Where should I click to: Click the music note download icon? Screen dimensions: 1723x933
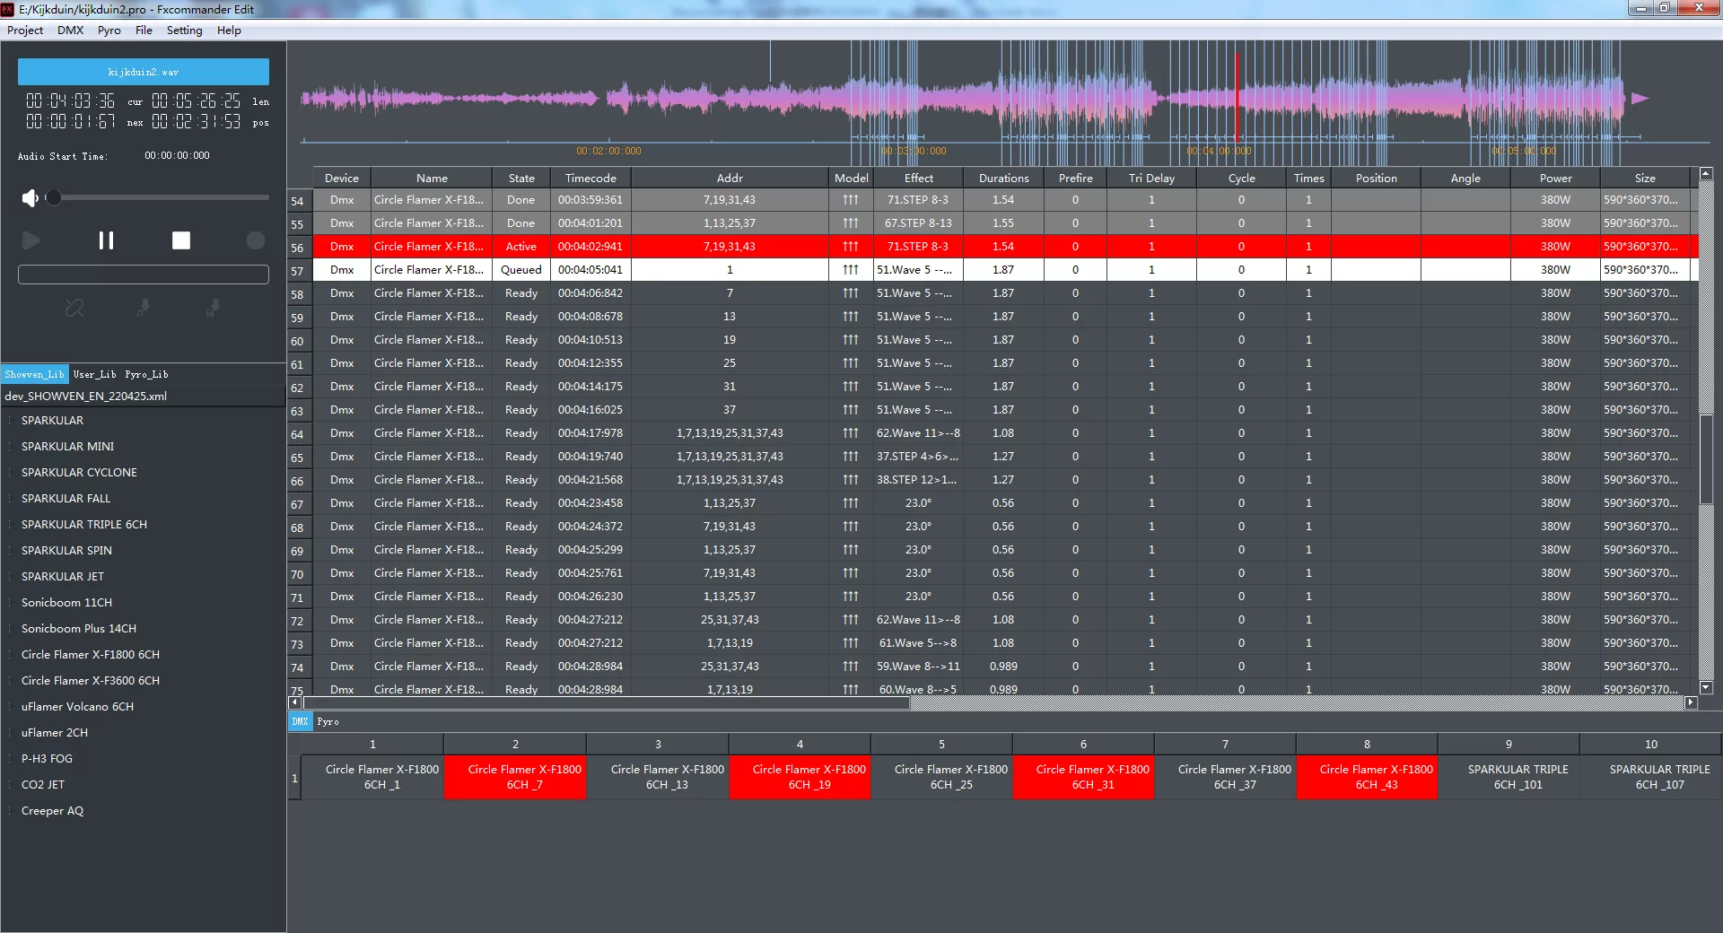click(x=143, y=309)
